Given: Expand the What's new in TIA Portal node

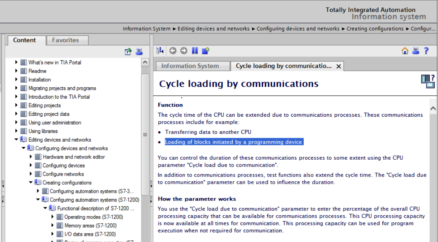Looking at the screenshot, I should point(16,62).
